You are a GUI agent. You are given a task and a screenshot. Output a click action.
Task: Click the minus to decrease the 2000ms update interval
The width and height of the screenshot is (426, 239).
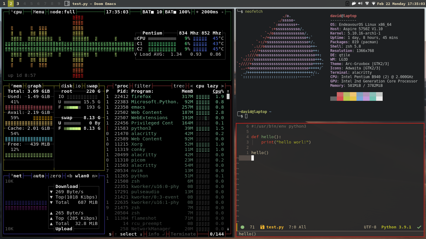(x=222, y=12)
